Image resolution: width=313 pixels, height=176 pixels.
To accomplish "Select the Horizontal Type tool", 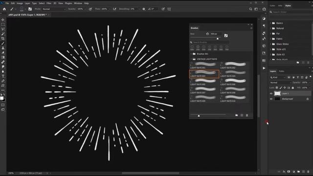I will [3, 76].
